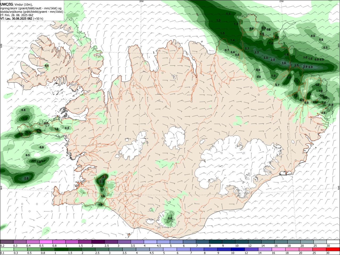Click the lavender 4–4.5 snow legend swatch

pyautogui.click(x=150, y=242)
